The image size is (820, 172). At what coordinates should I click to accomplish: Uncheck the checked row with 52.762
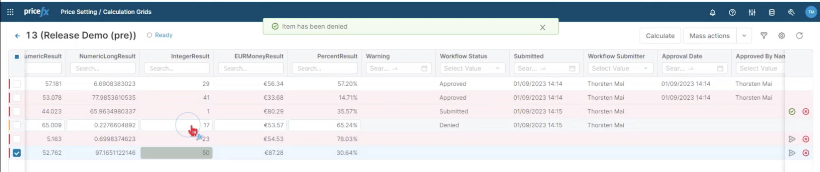[x=17, y=153]
